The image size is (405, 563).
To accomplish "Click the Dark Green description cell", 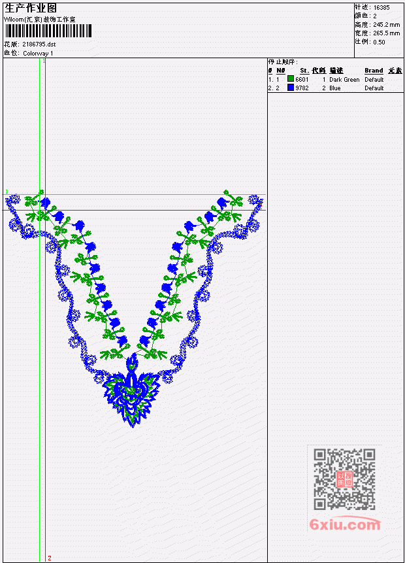I will pos(344,79).
